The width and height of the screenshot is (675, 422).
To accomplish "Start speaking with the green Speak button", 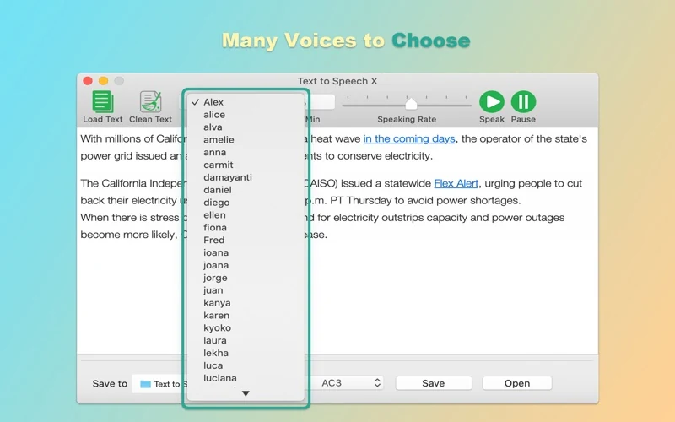I will coord(492,102).
